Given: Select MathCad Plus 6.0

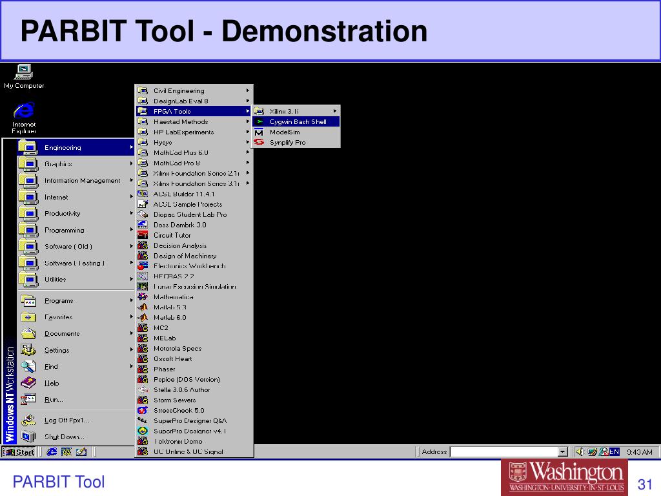Looking at the screenshot, I should (x=194, y=152).
